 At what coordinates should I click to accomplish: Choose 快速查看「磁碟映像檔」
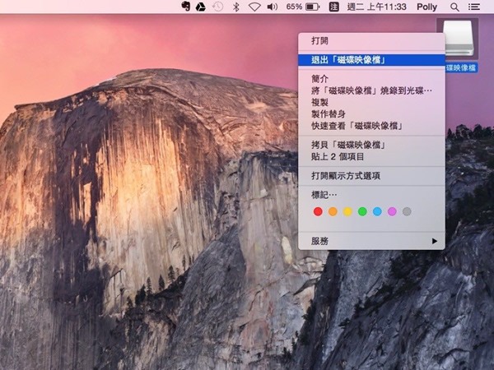tap(371, 126)
